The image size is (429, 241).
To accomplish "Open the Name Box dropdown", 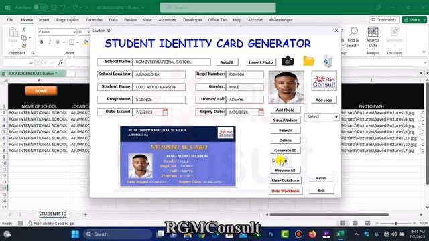I will point(31,63).
